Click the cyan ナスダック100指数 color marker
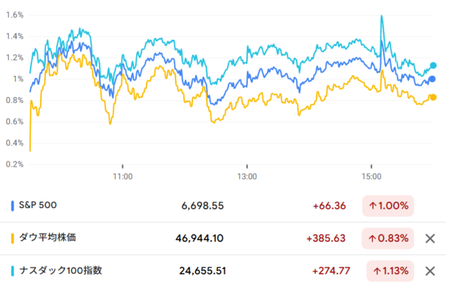This screenshot has width=452, height=286. point(13,271)
